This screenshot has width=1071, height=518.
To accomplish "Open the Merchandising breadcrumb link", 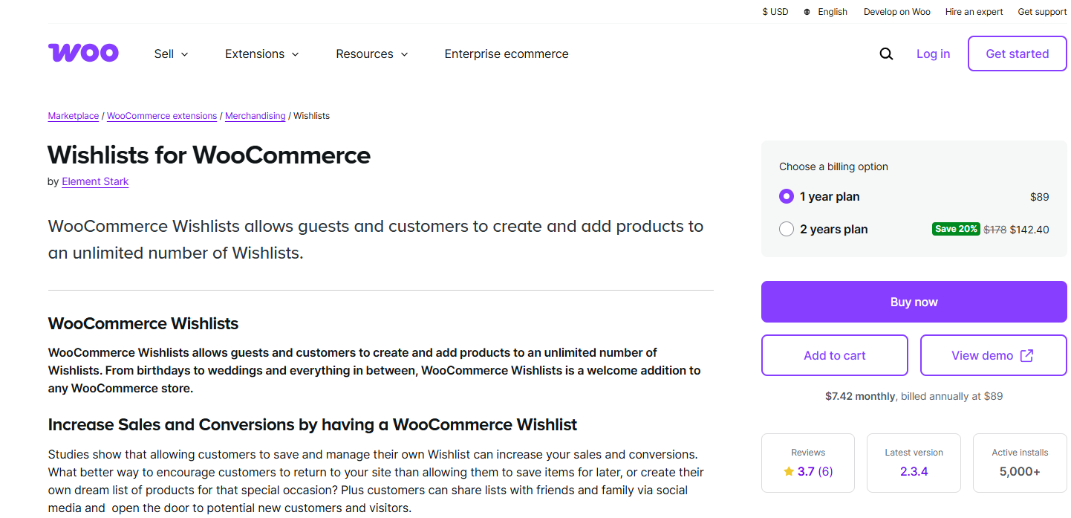I will pyautogui.click(x=255, y=116).
